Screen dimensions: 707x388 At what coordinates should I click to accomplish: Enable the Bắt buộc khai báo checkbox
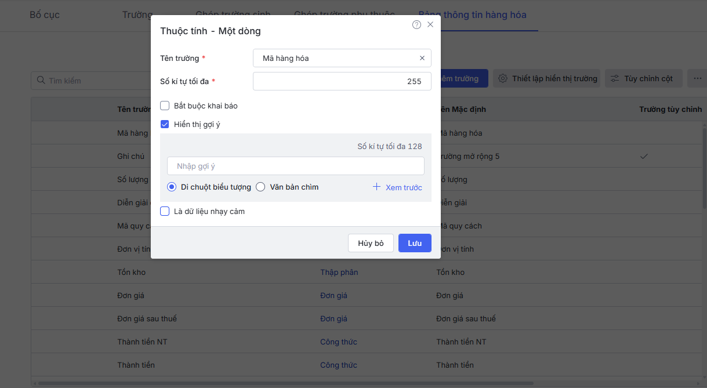click(x=165, y=106)
